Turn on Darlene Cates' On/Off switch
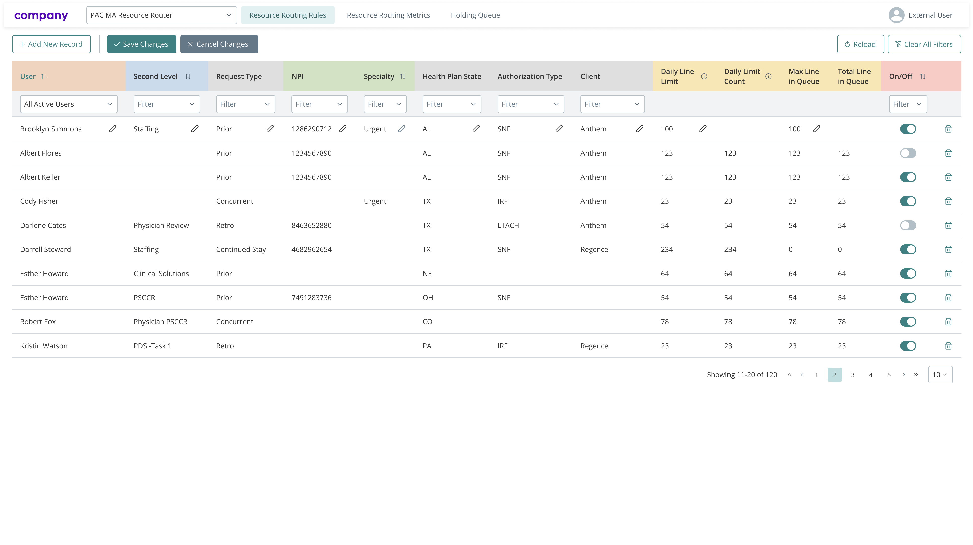The width and height of the screenshot is (973, 545). tap(908, 225)
